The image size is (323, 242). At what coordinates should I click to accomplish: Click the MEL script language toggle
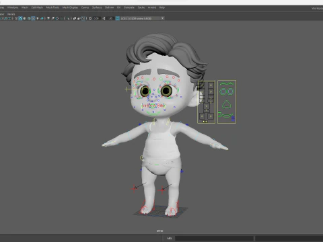[170, 238]
